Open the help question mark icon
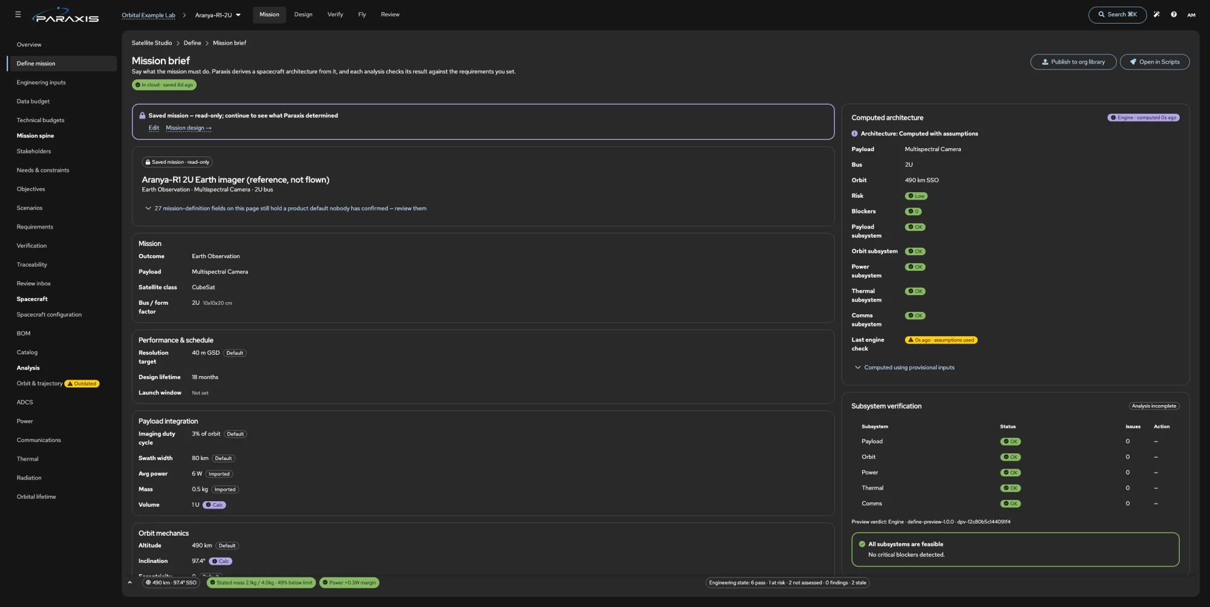 (1174, 15)
